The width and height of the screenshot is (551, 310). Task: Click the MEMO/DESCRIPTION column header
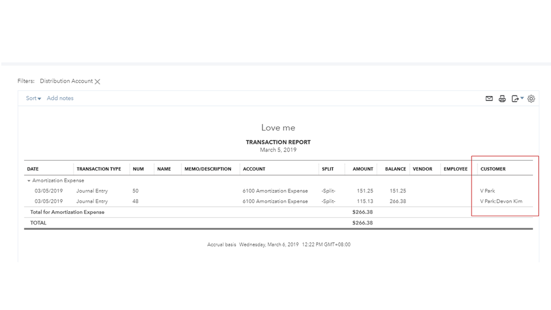point(208,169)
